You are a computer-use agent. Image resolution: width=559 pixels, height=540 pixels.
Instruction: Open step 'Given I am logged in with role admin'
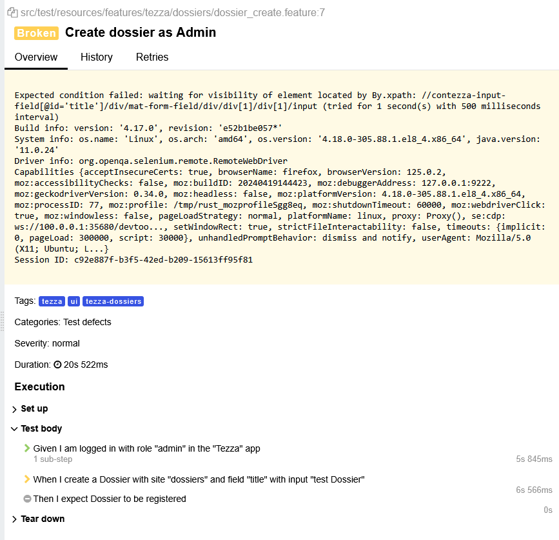pos(146,448)
